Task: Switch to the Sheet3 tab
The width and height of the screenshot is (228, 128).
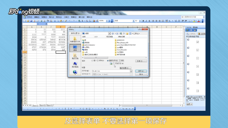Action: tap(49, 105)
